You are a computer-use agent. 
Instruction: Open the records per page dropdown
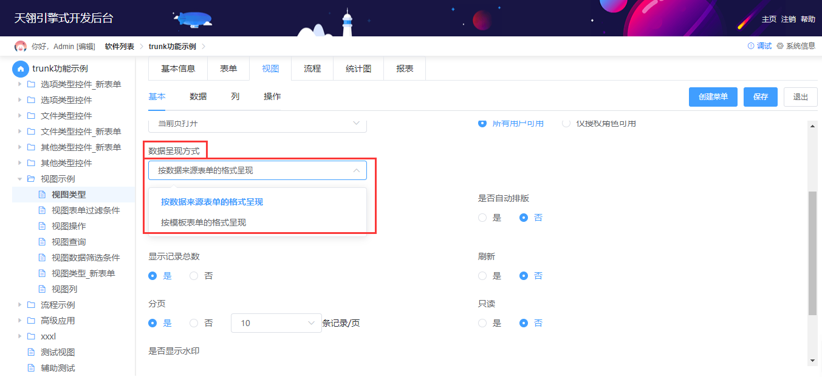tap(276, 323)
